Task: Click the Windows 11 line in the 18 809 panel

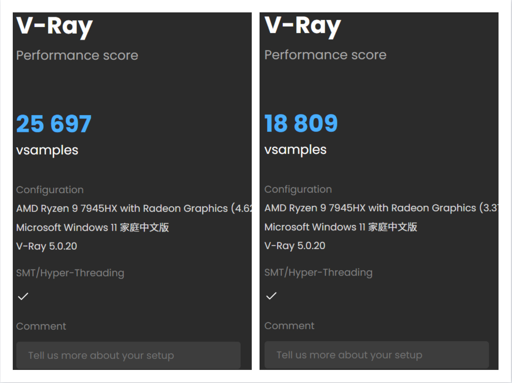Action: pyautogui.click(x=341, y=227)
